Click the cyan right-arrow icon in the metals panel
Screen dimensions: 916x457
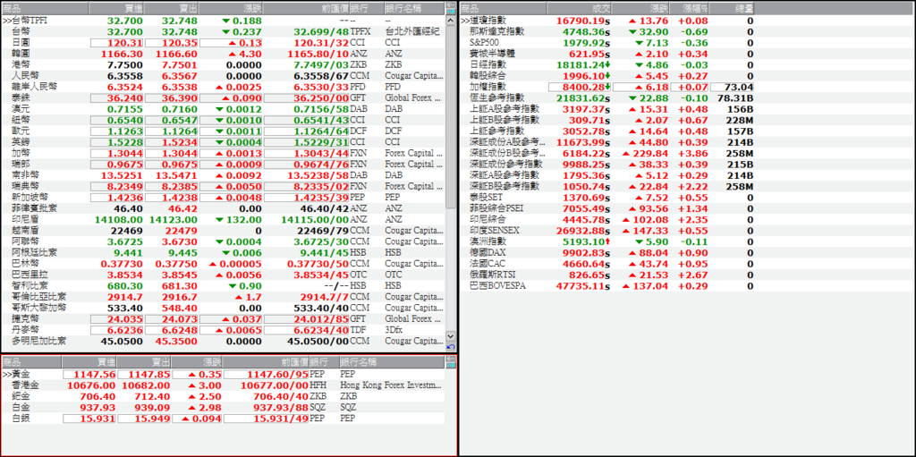click(451, 365)
